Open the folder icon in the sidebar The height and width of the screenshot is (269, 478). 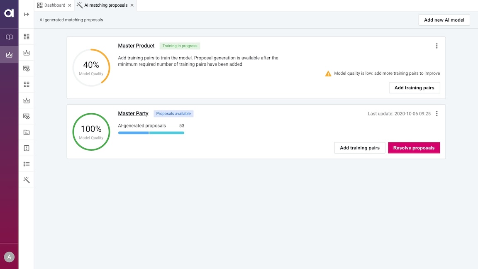tap(27, 132)
